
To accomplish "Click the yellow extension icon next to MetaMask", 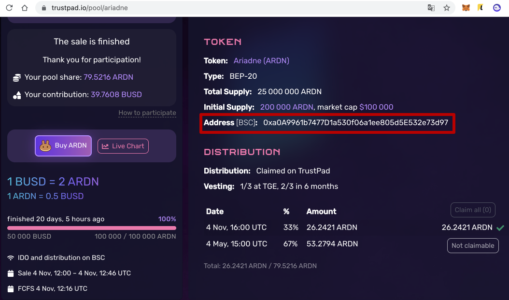I will [481, 8].
